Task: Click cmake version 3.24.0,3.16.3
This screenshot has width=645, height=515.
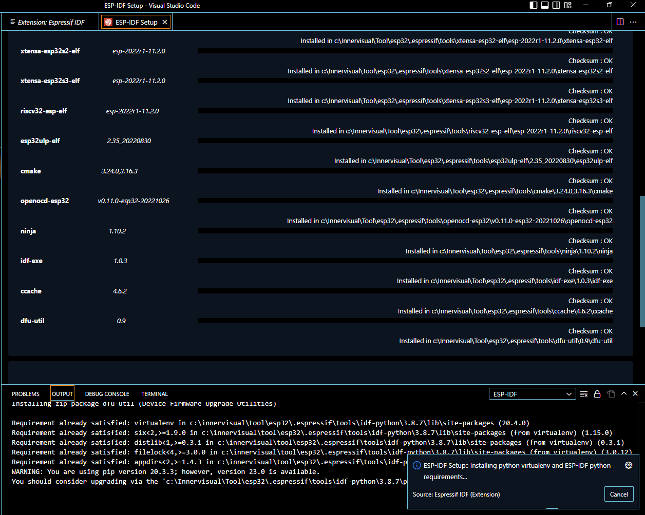Action: (120, 171)
